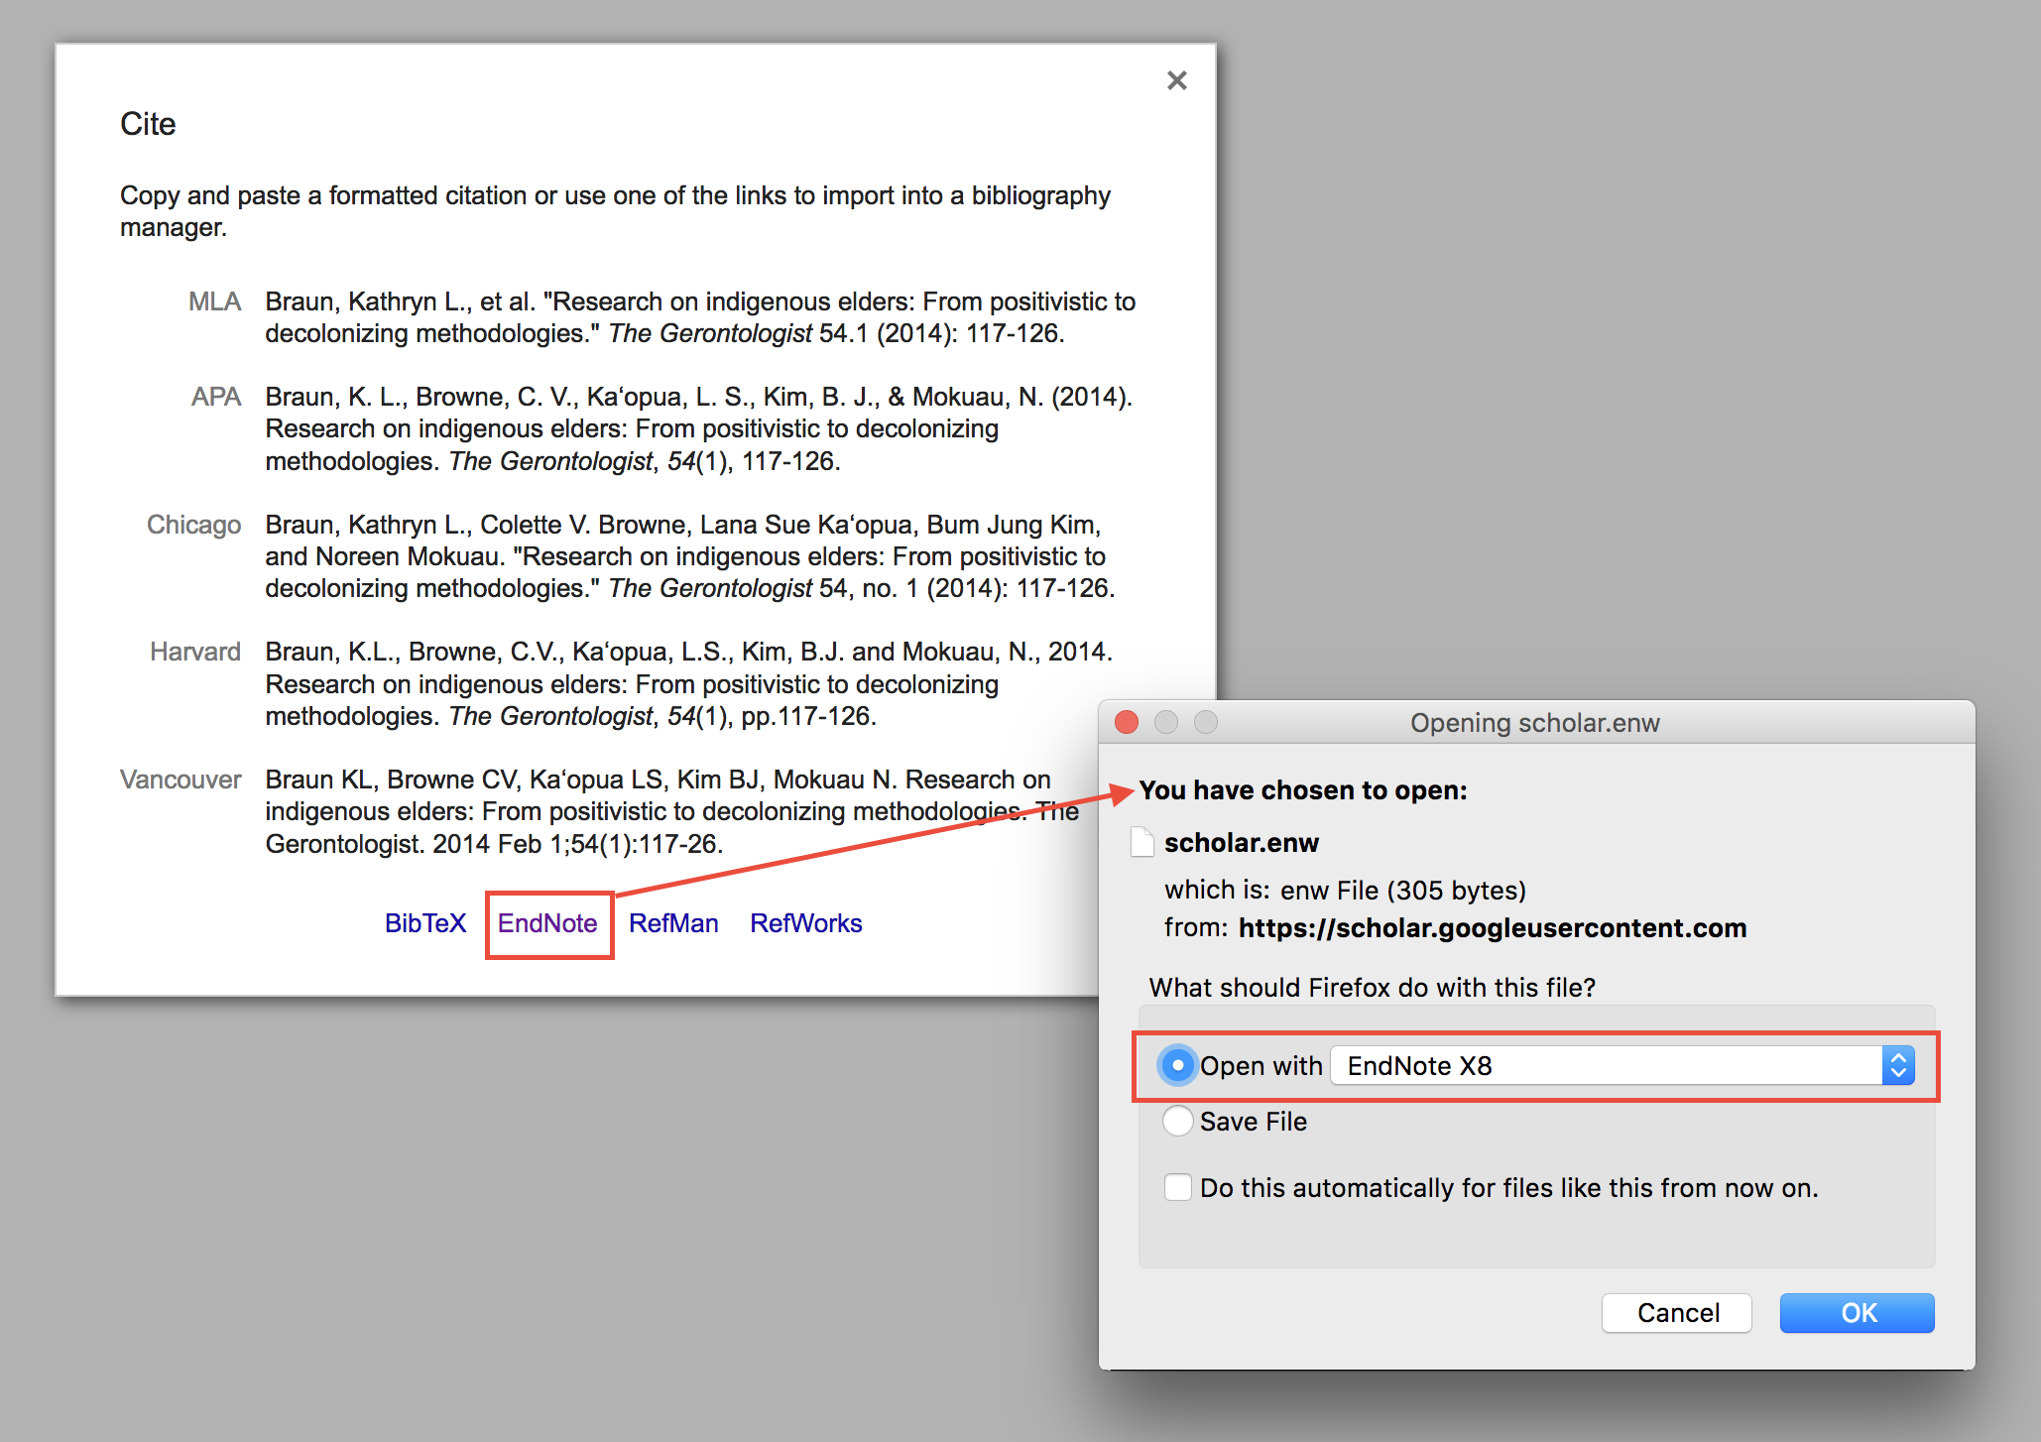
Task: Select the Save File radio button
Action: coord(1177,1121)
